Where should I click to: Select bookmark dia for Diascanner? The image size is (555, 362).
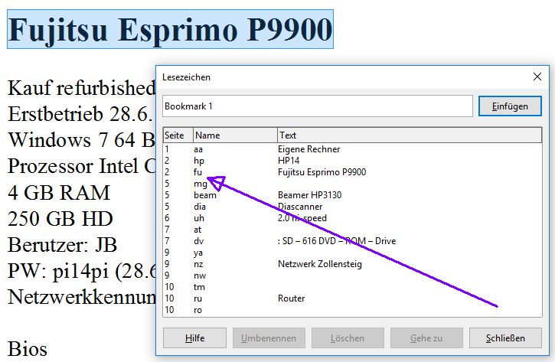pyautogui.click(x=353, y=207)
